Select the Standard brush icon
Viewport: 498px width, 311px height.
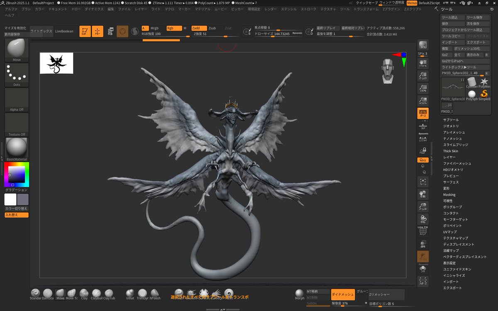pos(35,294)
